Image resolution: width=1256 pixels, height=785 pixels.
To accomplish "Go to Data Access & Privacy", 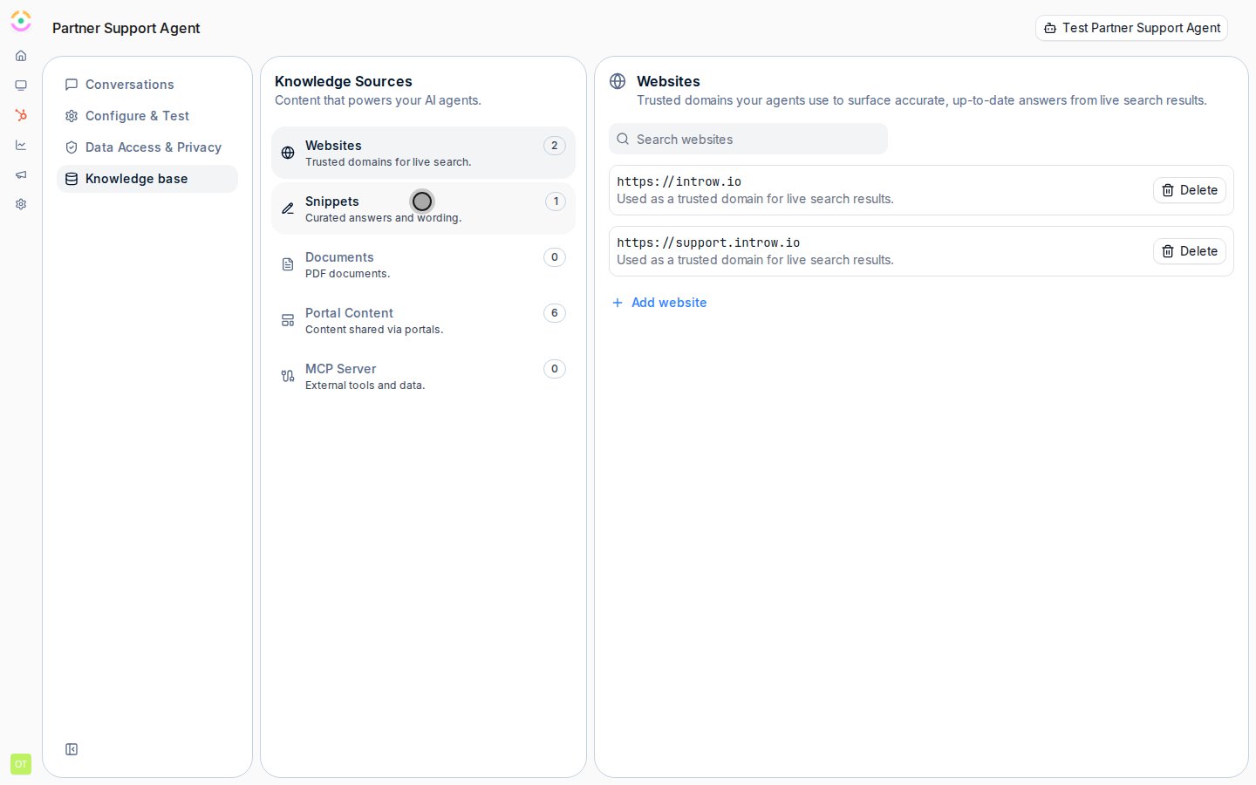I will pyautogui.click(x=147, y=147).
